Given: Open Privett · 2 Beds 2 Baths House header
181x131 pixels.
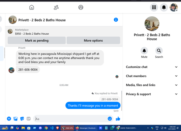Looking at the screenshot, I should point(42,20).
